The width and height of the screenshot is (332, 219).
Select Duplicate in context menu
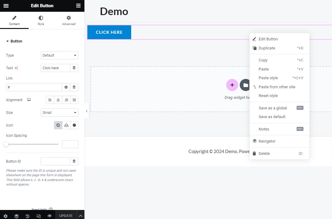[x=280, y=48]
